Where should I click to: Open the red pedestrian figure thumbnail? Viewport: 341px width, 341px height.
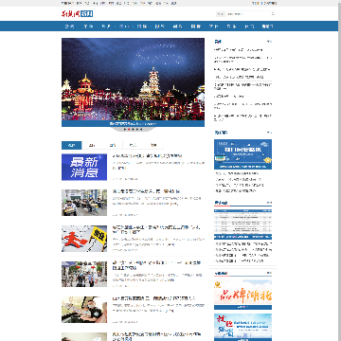pos(84,239)
